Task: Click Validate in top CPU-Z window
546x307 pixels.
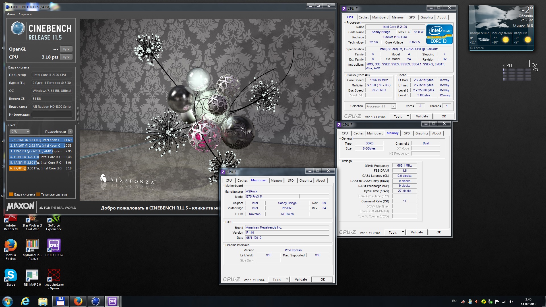Action: tap(422, 117)
